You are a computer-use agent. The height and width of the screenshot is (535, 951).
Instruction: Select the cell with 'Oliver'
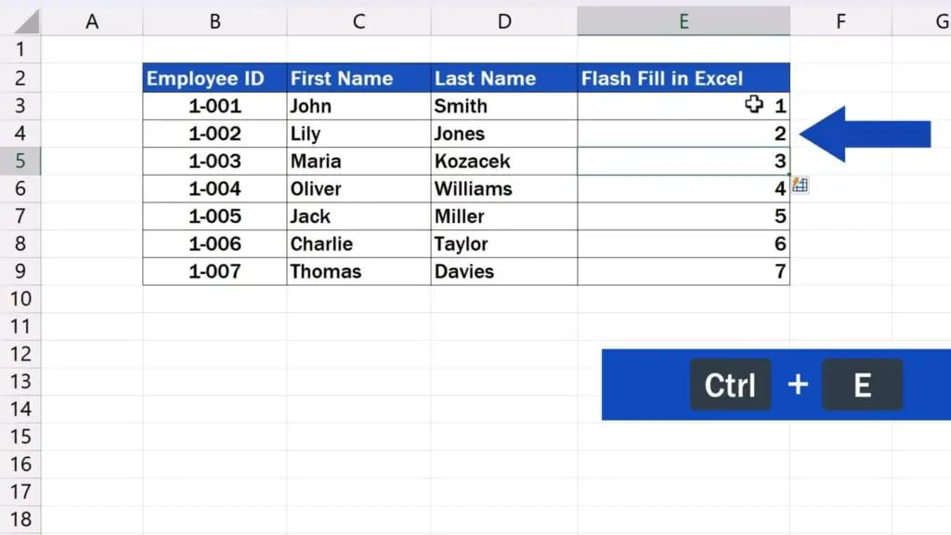point(358,189)
